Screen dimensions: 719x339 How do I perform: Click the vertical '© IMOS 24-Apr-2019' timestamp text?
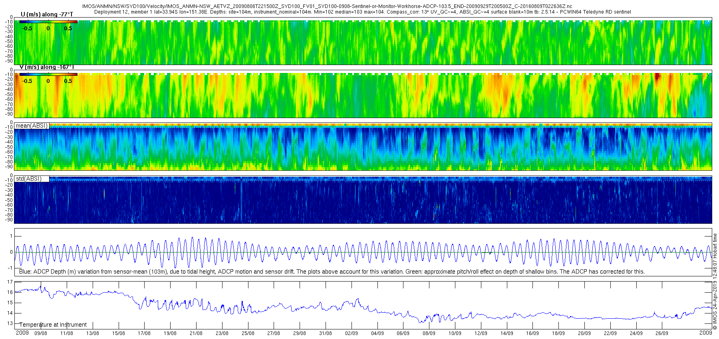pos(715,281)
